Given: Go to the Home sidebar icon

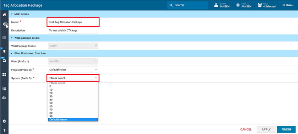Looking at the screenshot, I should tap(4, 15).
